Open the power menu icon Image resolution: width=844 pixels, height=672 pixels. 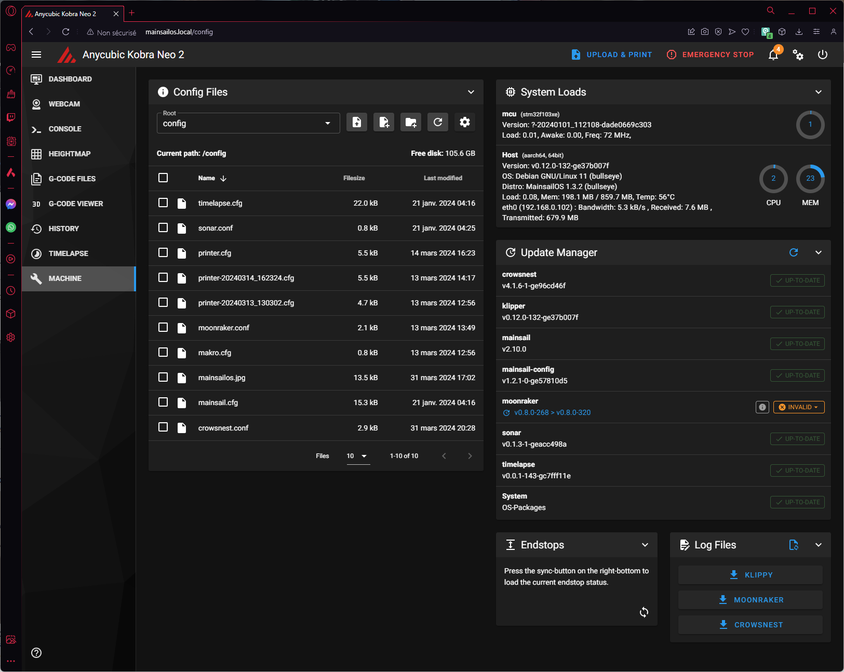tap(823, 55)
